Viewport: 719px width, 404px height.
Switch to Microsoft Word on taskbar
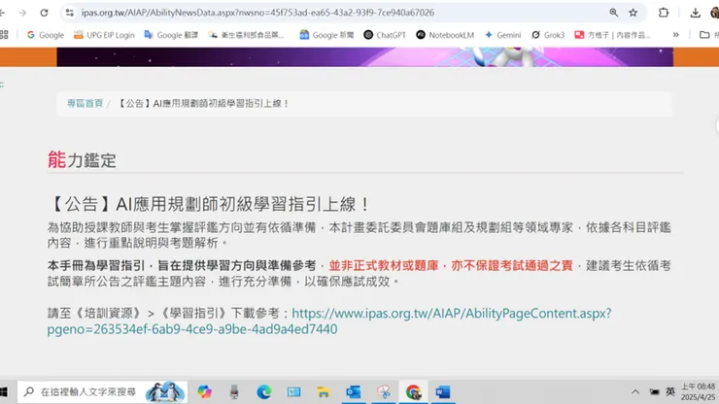443,392
